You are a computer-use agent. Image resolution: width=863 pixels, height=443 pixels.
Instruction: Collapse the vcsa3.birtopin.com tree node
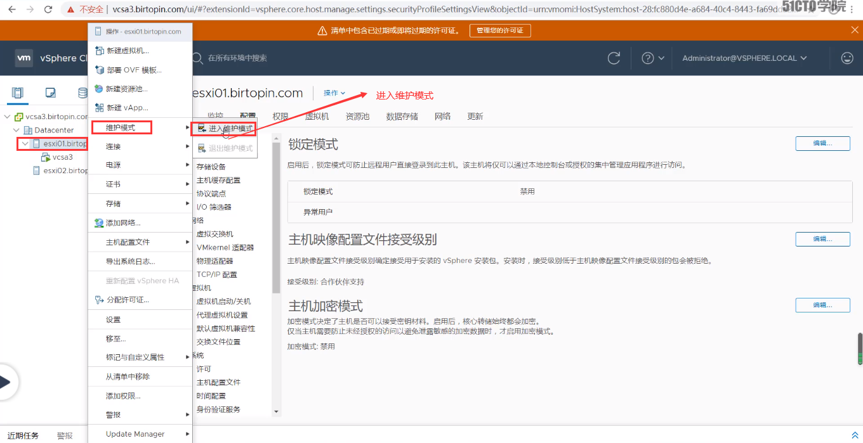pos(8,117)
